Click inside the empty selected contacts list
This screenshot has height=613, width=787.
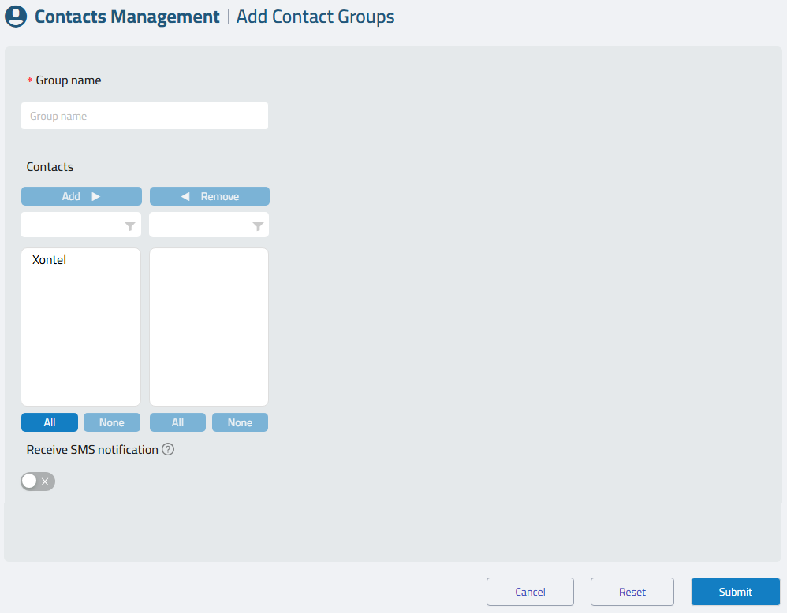209,326
